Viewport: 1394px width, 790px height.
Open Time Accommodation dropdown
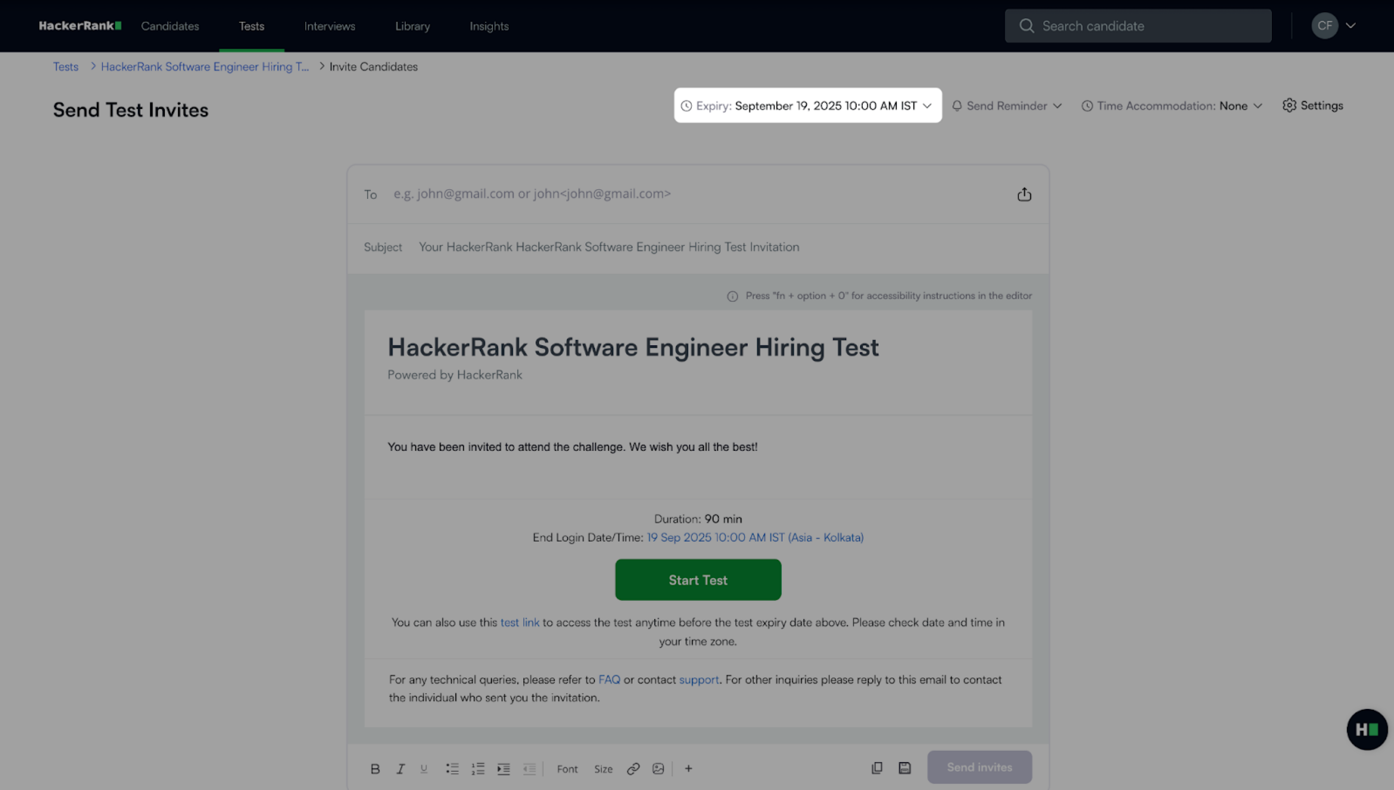pyautogui.click(x=1172, y=106)
